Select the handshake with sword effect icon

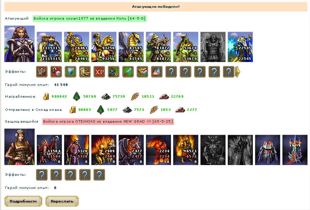pos(142,72)
